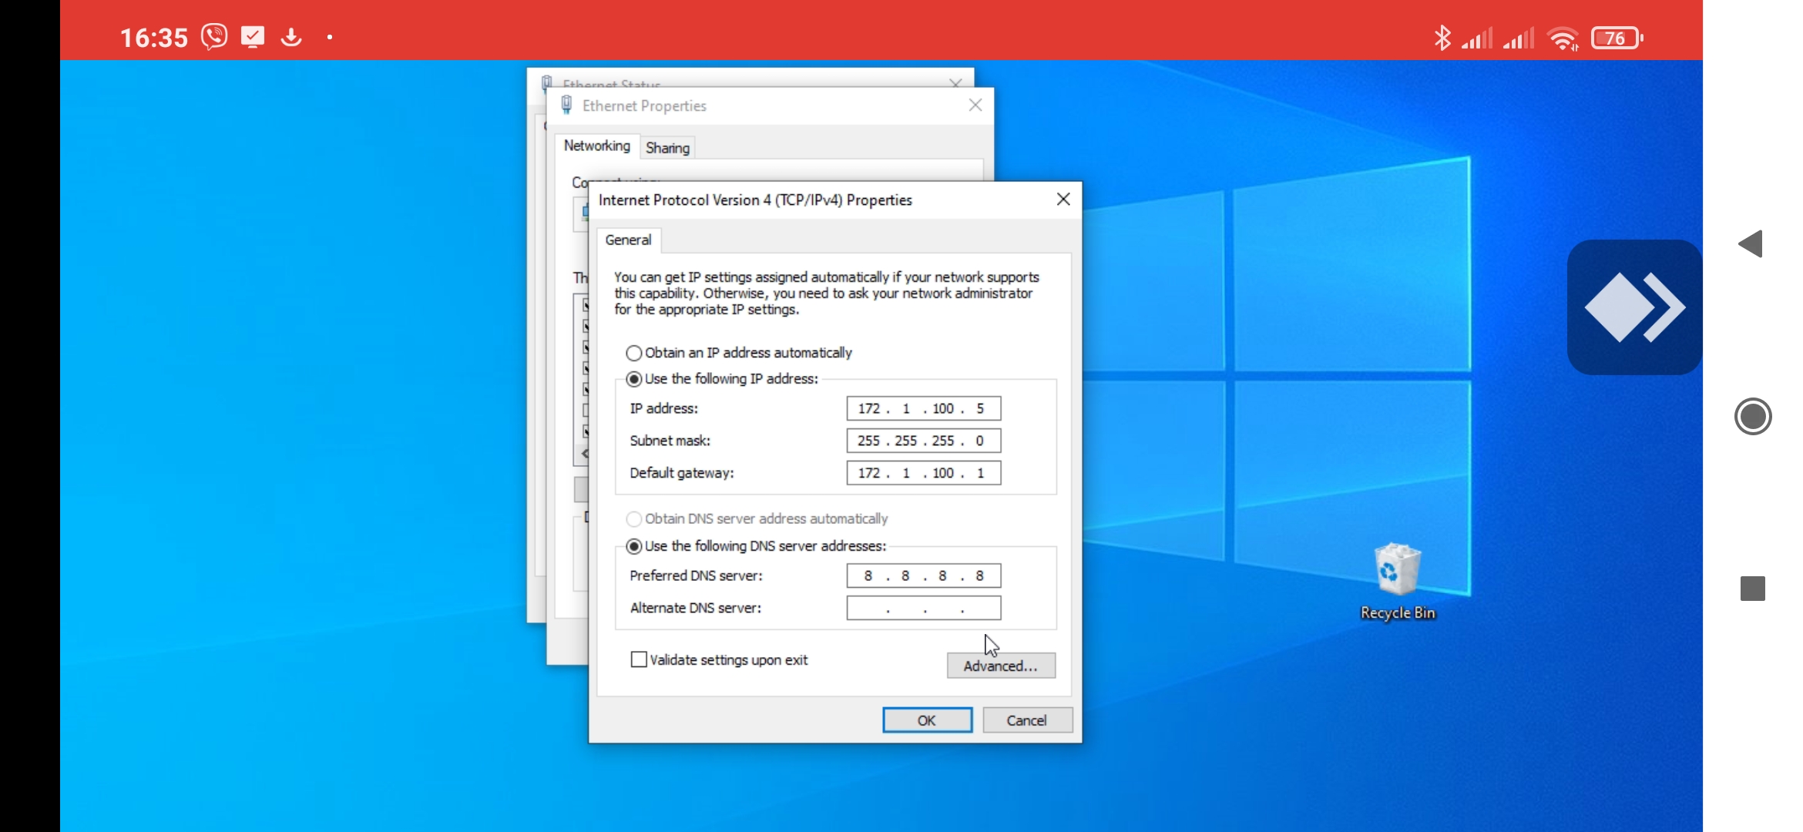
Task: Tap the battery indicator icon
Action: [x=1617, y=38]
